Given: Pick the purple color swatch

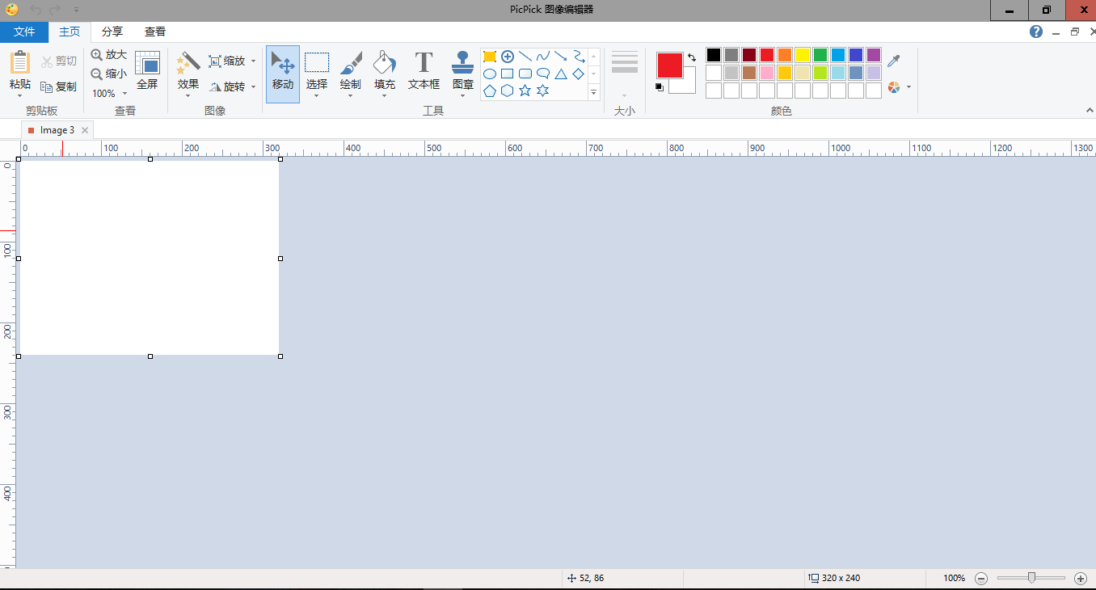Looking at the screenshot, I should pos(874,55).
